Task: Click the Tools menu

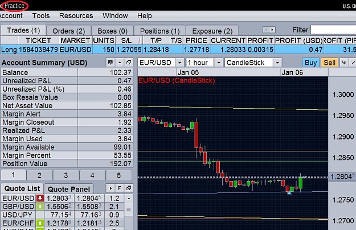Action: [x=41, y=15]
